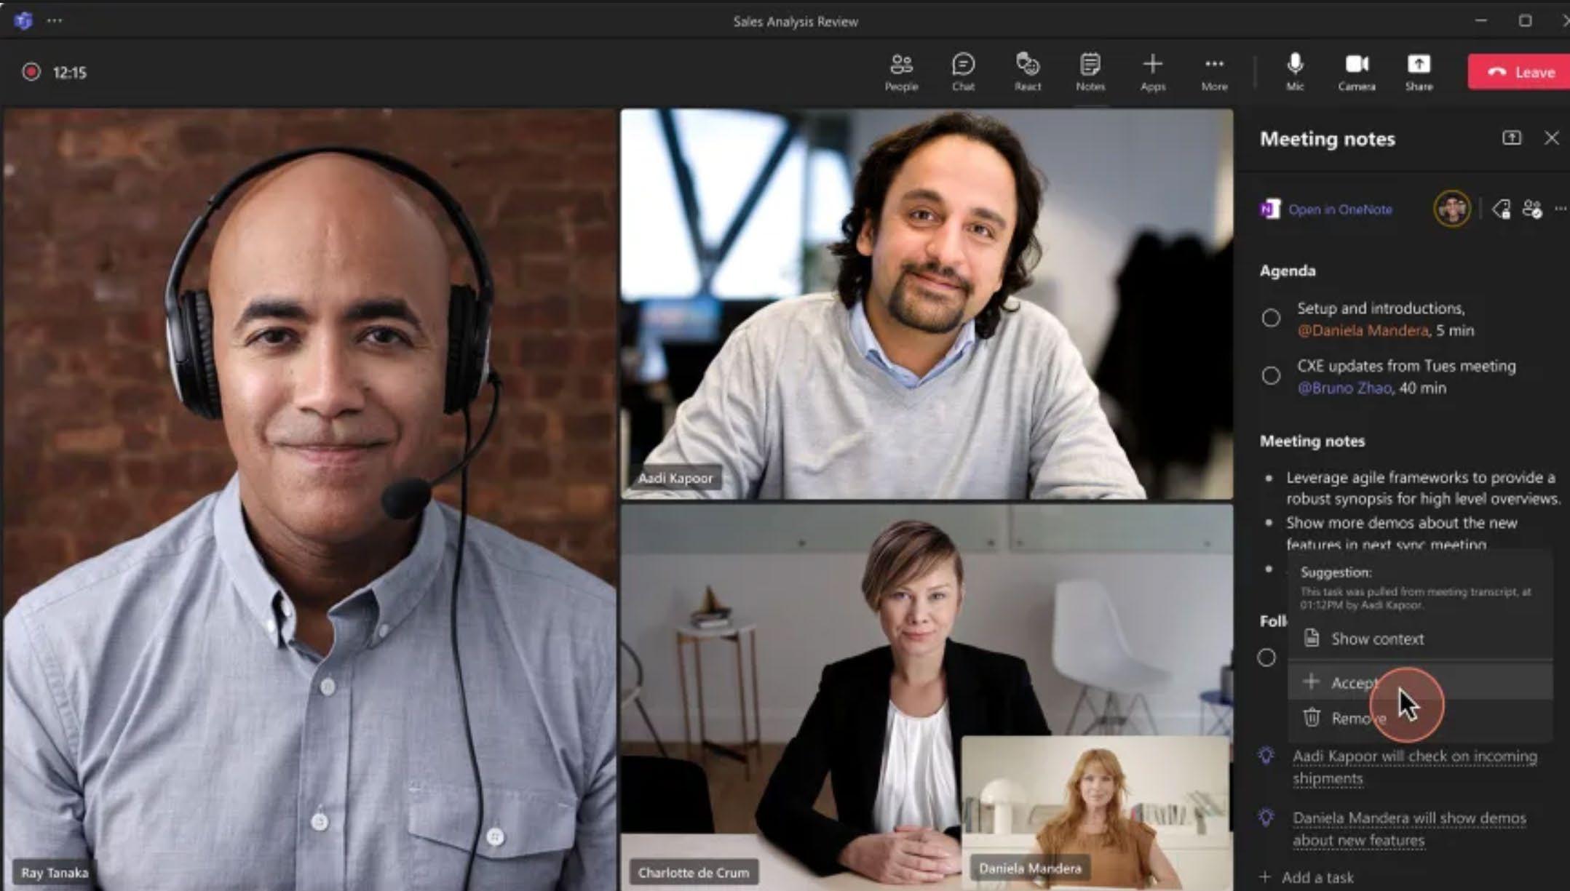Click Add a task
This screenshot has height=891, width=1570.
(x=1316, y=877)
